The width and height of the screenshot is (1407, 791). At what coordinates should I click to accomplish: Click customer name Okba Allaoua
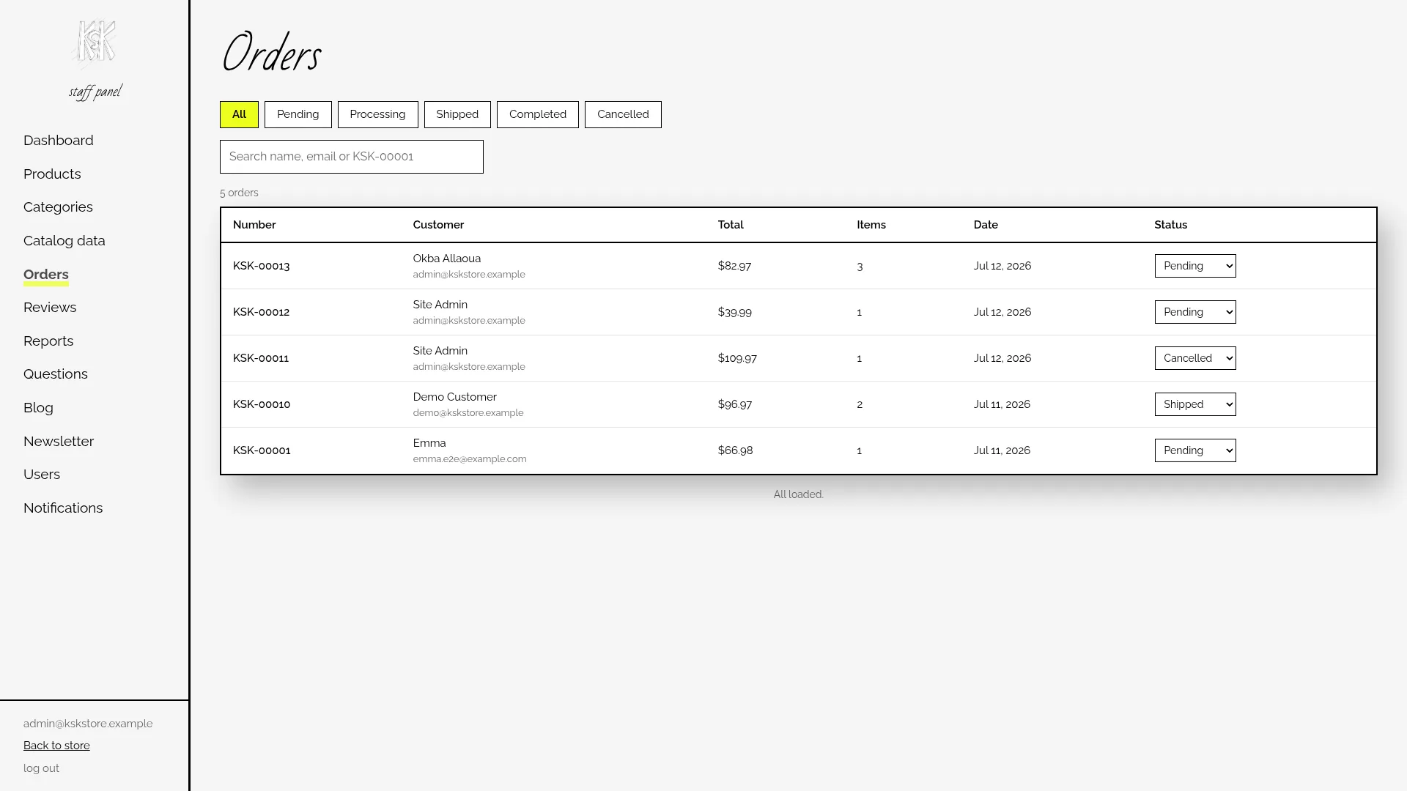point(447,259)
